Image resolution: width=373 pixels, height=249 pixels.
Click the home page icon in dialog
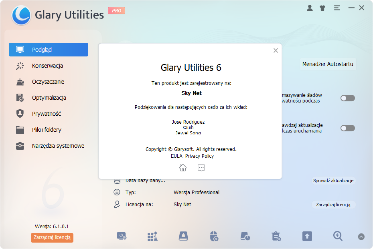(183, 168)
